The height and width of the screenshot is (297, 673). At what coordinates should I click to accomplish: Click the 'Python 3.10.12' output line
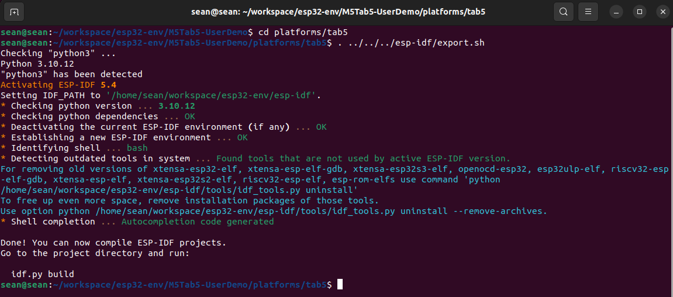37,64
